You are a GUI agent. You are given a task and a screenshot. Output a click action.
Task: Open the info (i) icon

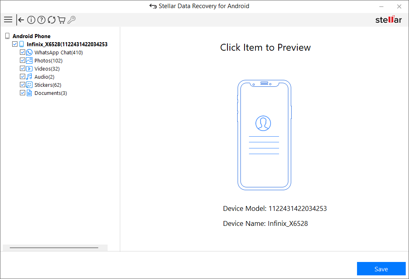point(31,20)
